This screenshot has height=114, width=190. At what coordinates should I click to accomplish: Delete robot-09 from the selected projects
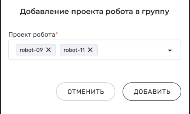(x=49, y=50)
